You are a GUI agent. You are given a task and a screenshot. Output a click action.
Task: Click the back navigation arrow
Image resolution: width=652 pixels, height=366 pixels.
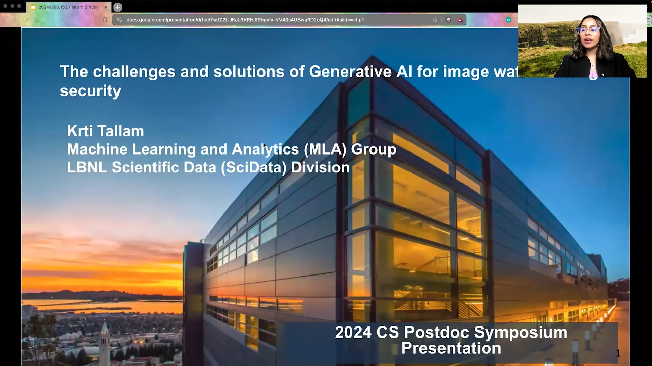click(x=4, y=19)
